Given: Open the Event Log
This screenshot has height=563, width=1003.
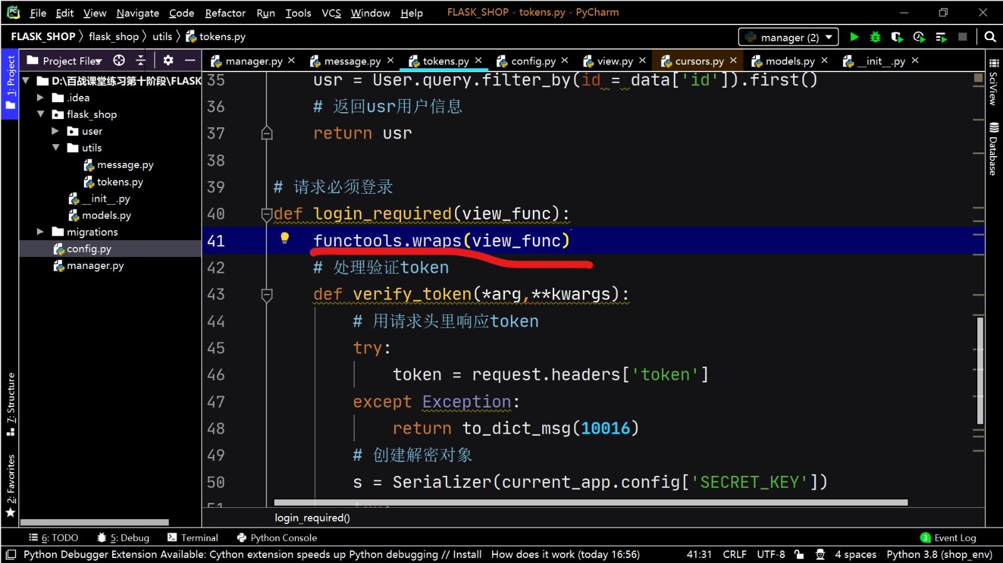Looking at the screenshot, I should [948, 538].
